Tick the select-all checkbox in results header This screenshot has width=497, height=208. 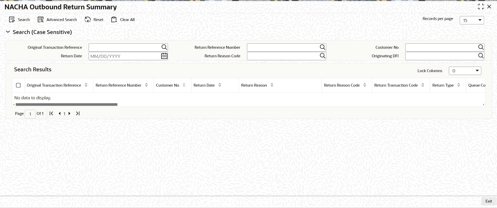coord(18,85)
